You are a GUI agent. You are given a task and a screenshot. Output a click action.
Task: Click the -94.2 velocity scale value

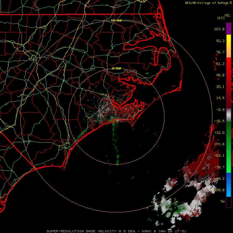(x=219, y=179)
